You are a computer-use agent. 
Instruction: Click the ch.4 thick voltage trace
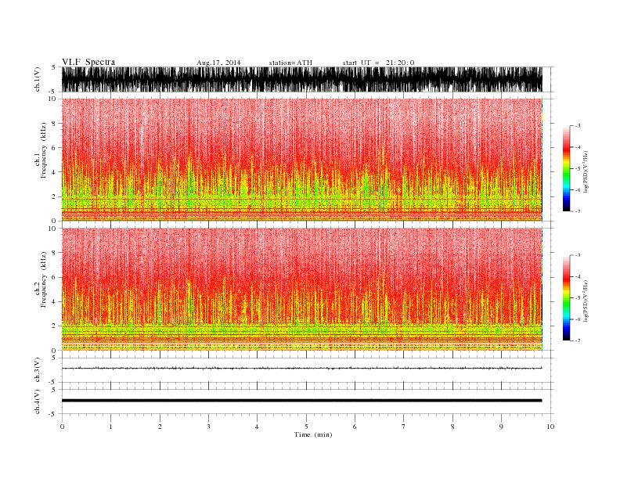point(301,401)
